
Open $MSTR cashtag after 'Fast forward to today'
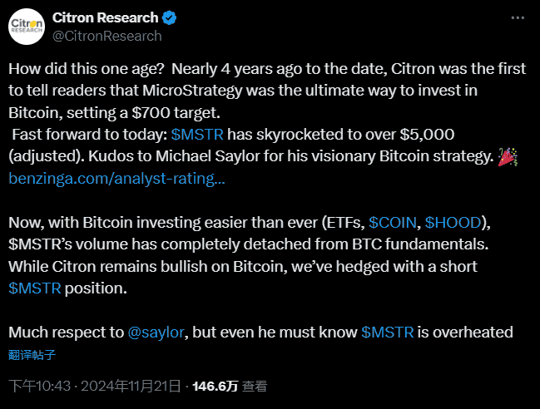(x=197, y=135)
